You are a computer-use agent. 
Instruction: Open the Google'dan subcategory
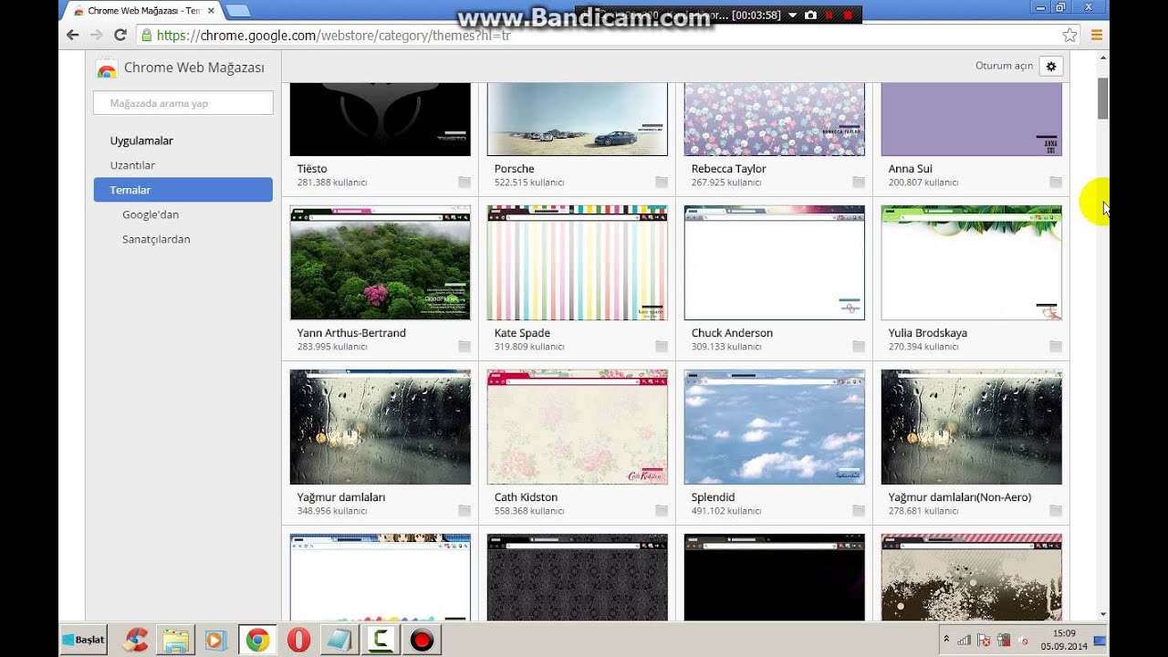(x=151, y=214)
